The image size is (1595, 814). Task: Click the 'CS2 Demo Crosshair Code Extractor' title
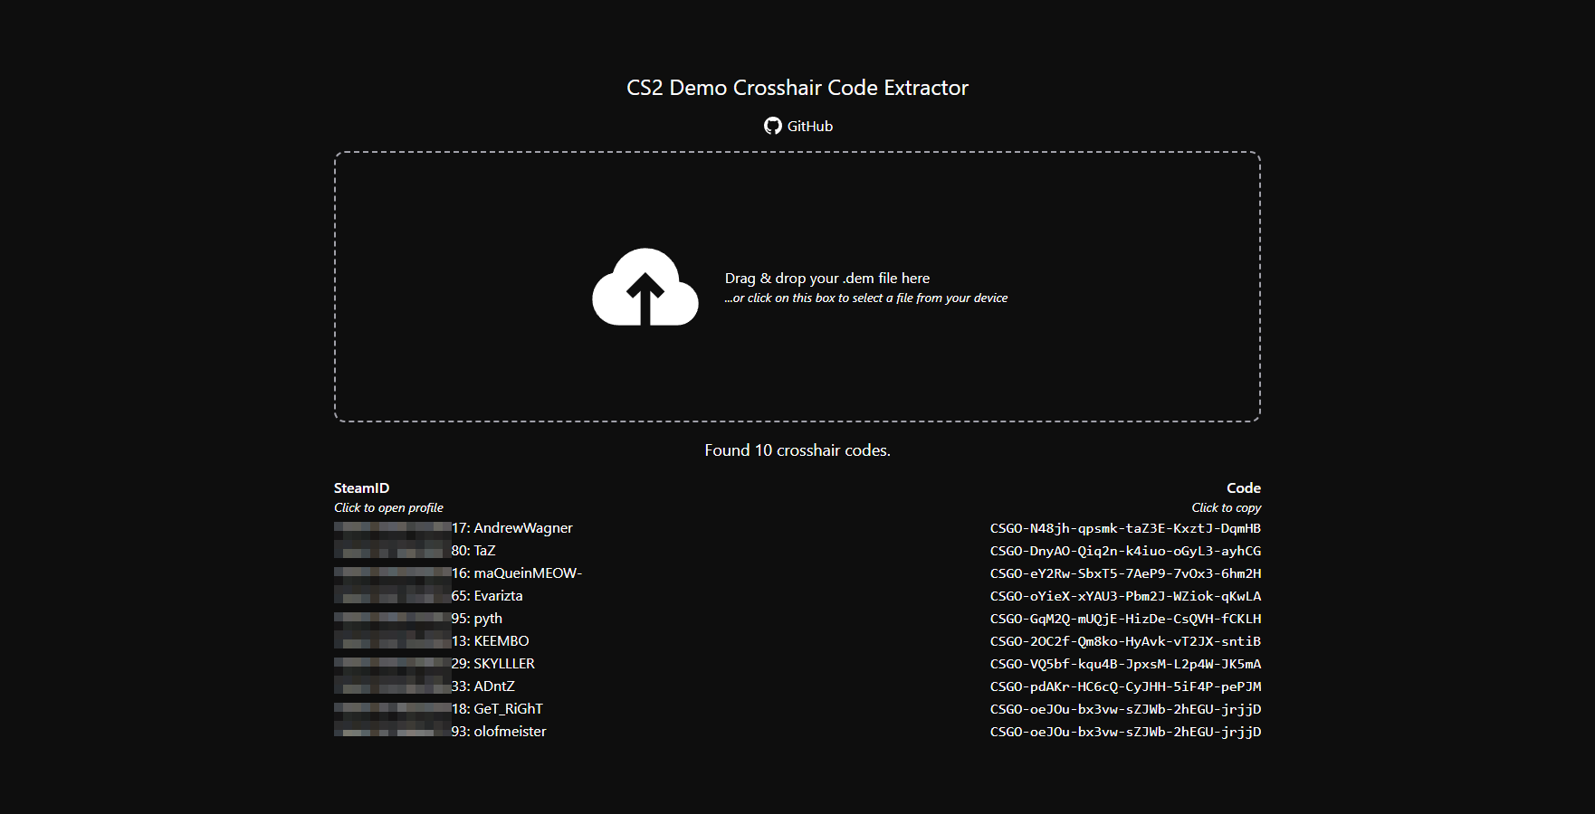tap(797, 88)
